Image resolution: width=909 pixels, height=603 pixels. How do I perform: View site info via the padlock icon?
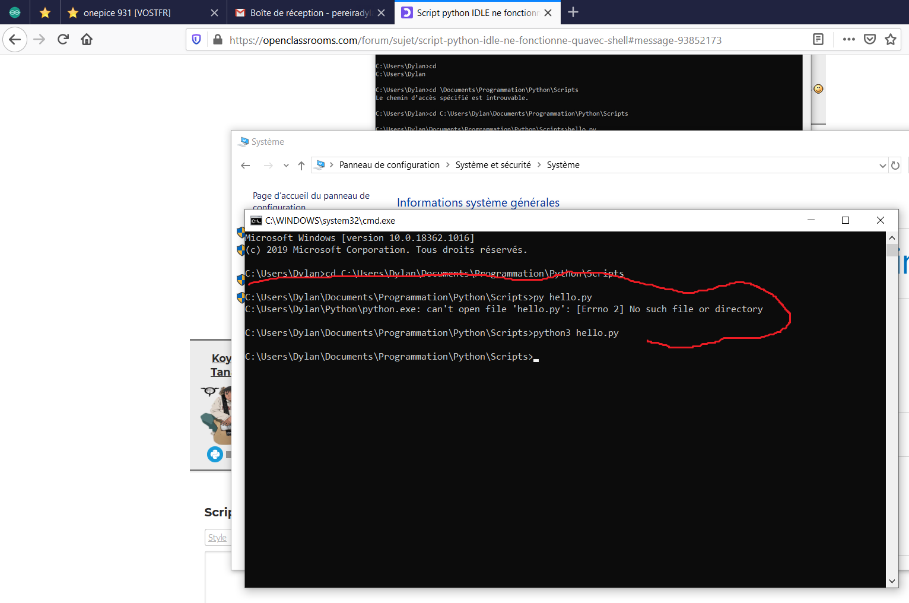218,40
